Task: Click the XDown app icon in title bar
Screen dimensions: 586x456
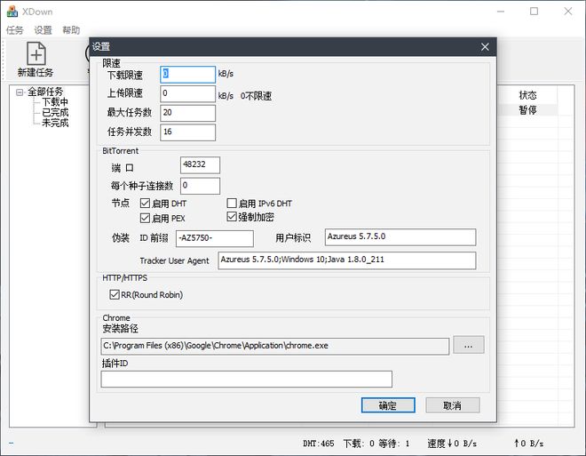Action: point(12,12)
